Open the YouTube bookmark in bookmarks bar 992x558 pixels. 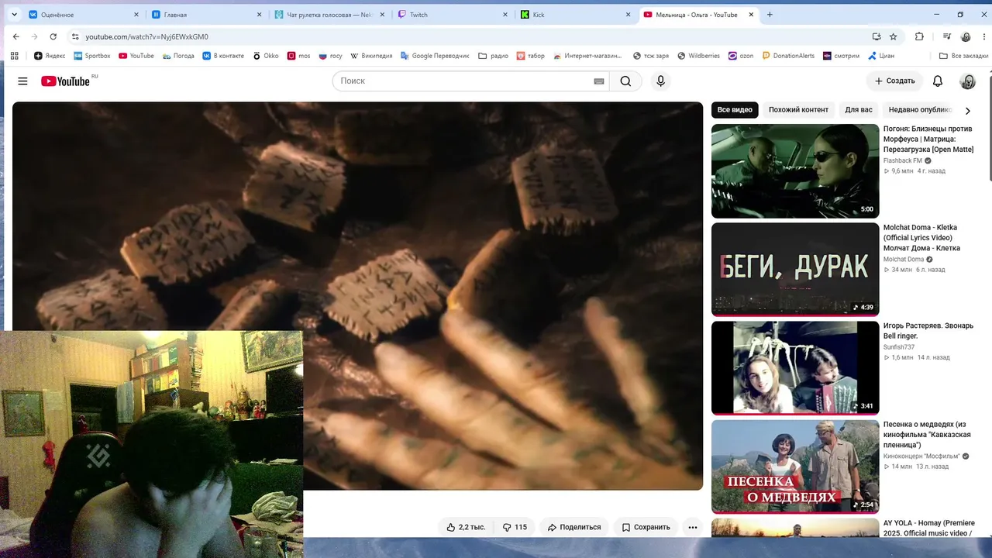click(136, 56)
